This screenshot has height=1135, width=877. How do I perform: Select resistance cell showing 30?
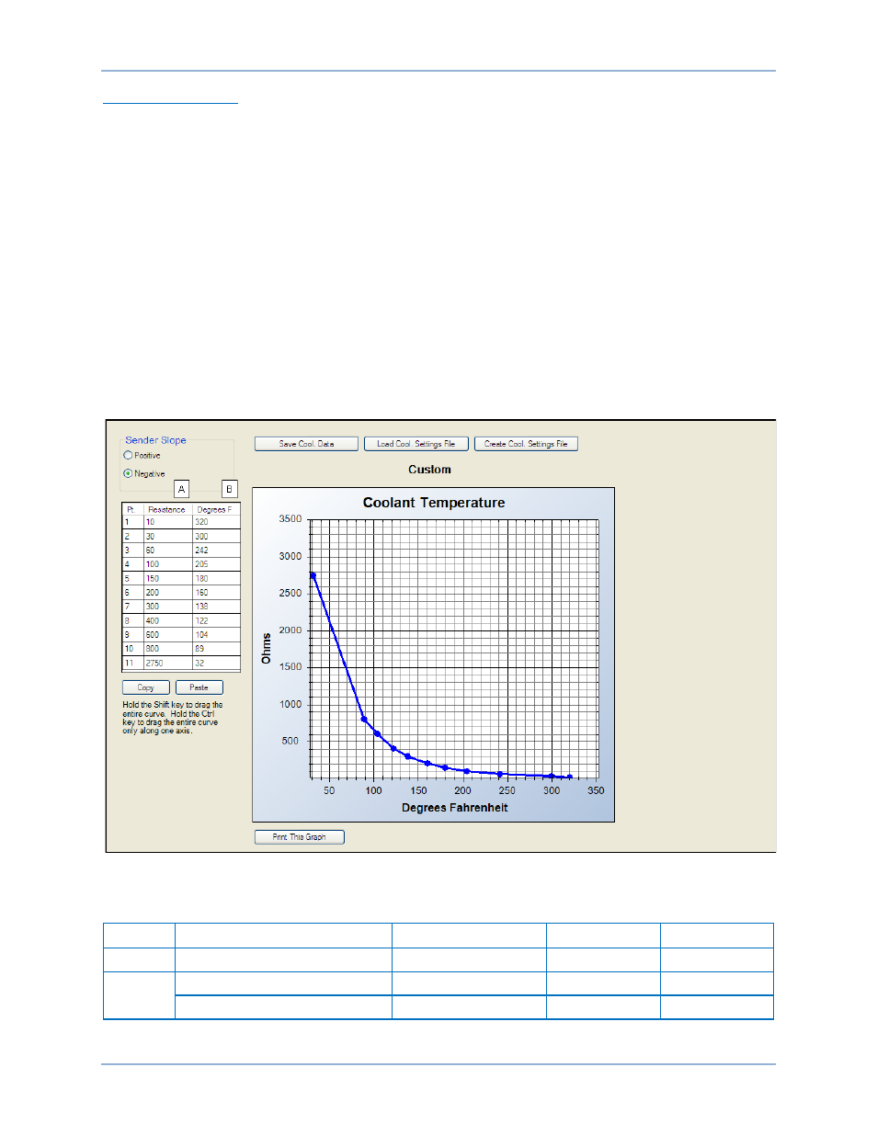(167, 536)
